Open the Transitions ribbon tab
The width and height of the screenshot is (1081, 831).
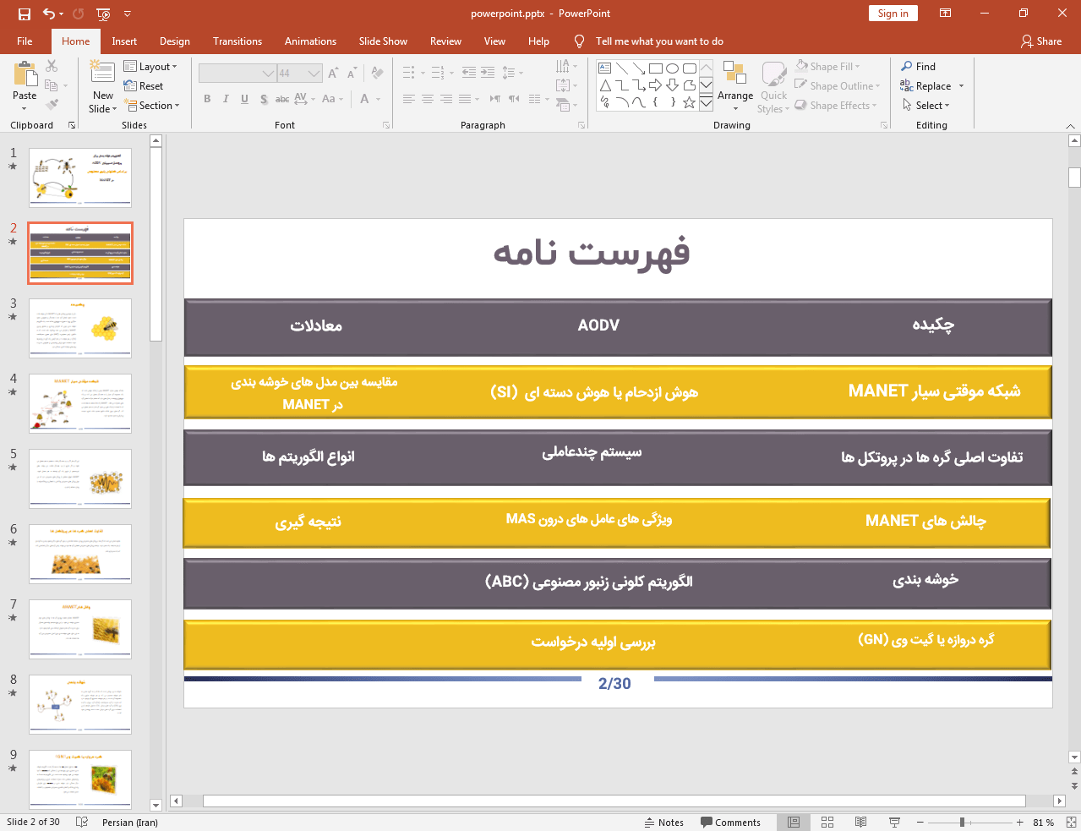(237, 41)
